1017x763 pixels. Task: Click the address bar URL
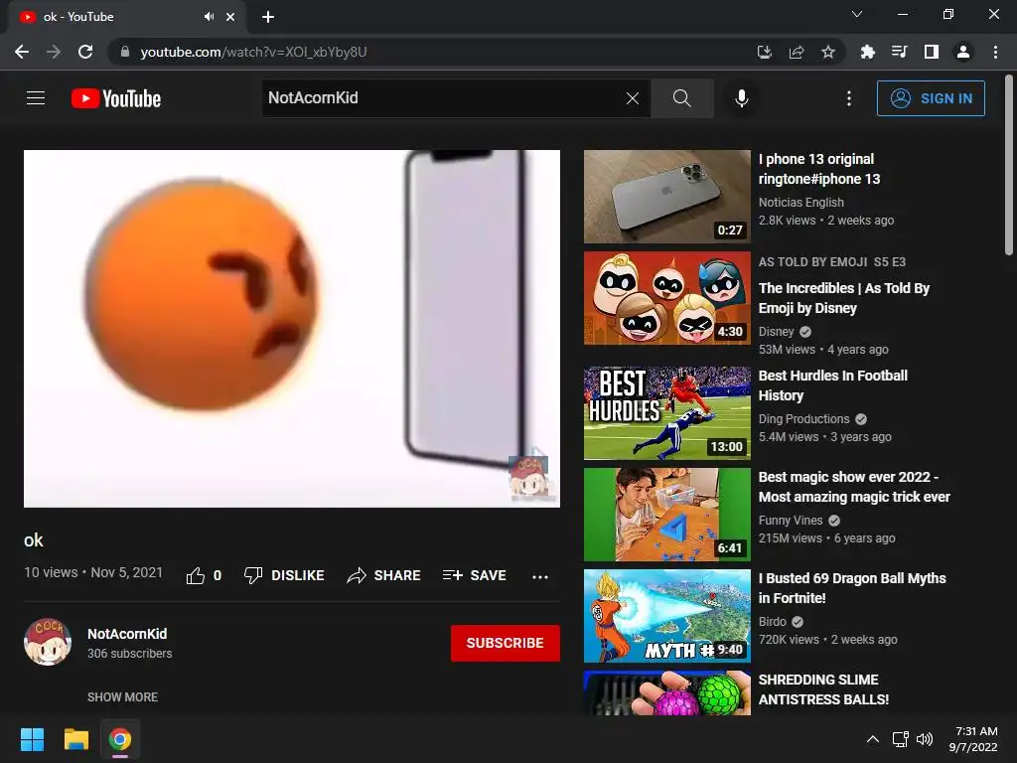coord(253,52)
